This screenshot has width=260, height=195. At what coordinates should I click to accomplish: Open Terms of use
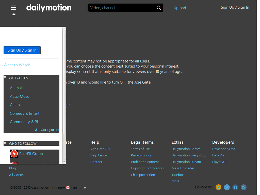tap(140, 149)
